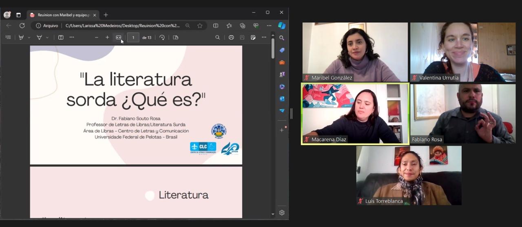The height and width of the screenshot is (227, 522).
Task: Close the Reuinion con Maribel PDF tab
Action: tap(95, 15)
